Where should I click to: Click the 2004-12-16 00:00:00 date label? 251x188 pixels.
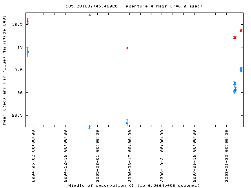coord(65,156)
